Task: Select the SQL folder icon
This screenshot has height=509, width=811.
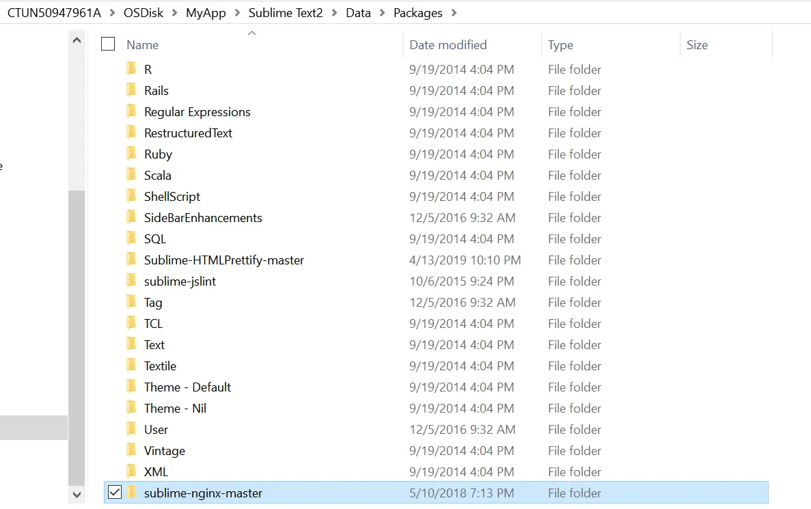Action: (131, 238)
